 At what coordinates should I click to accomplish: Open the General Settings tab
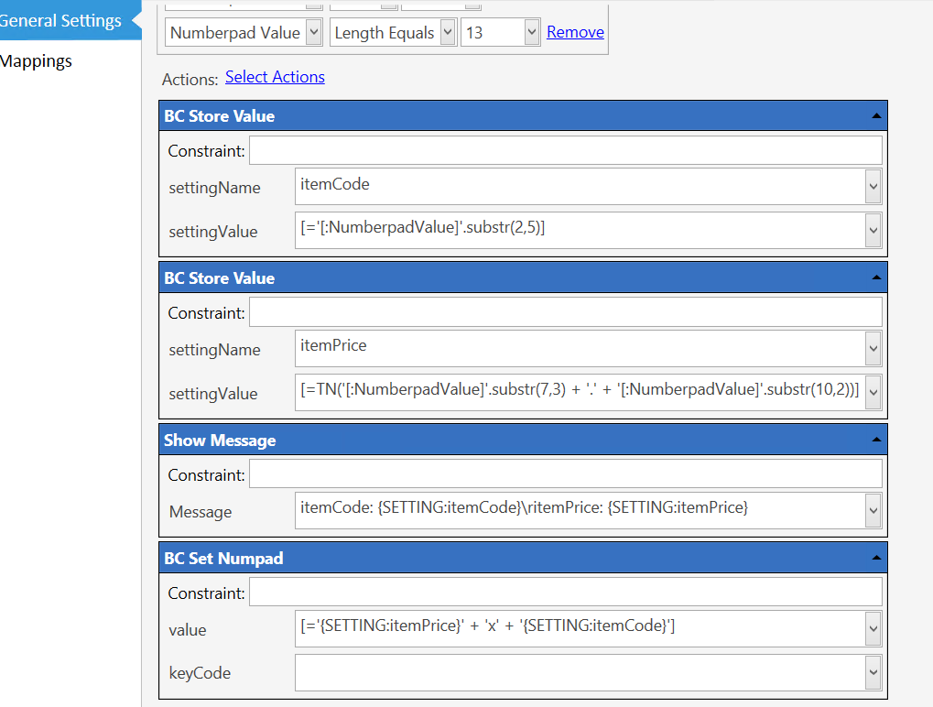[x=60, y=20]
